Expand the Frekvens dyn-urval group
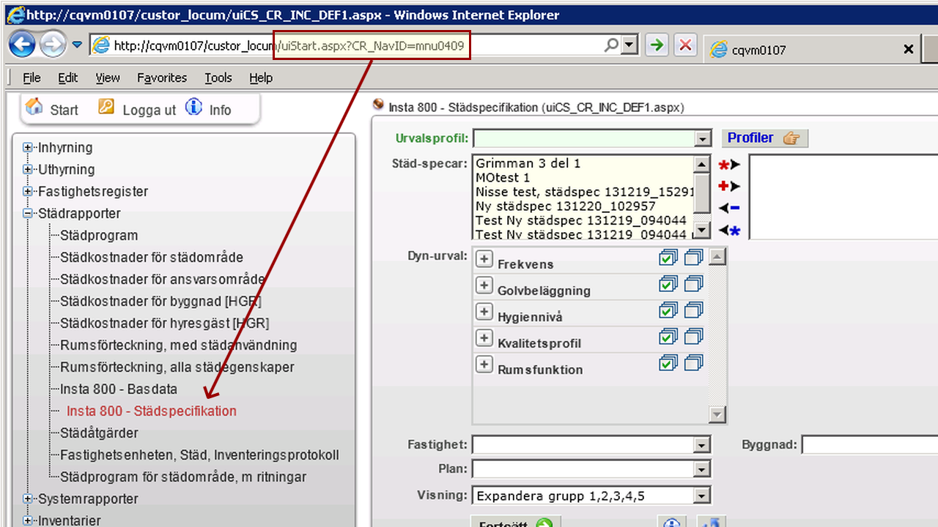 484,259
